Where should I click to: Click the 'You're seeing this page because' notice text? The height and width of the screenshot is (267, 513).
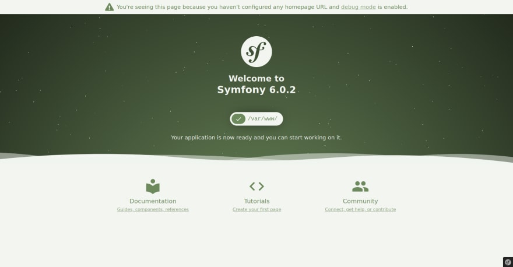(x=262, y=7)
